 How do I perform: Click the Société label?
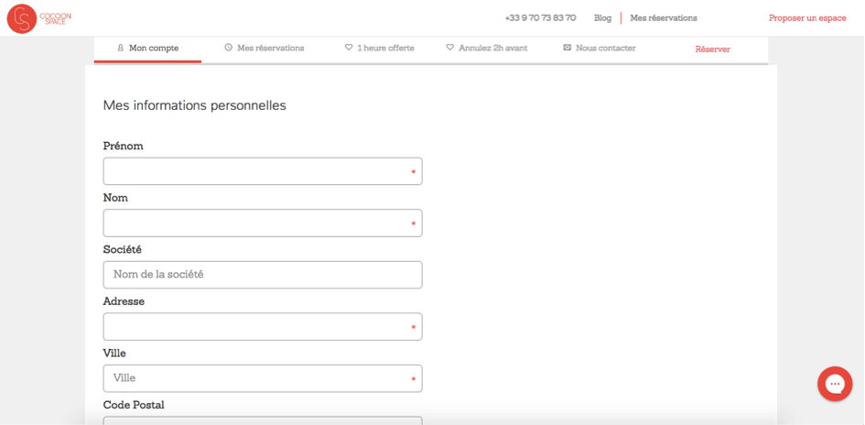(123, 249)
